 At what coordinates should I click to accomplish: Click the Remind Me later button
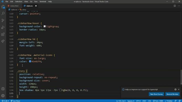pos(172,94)
